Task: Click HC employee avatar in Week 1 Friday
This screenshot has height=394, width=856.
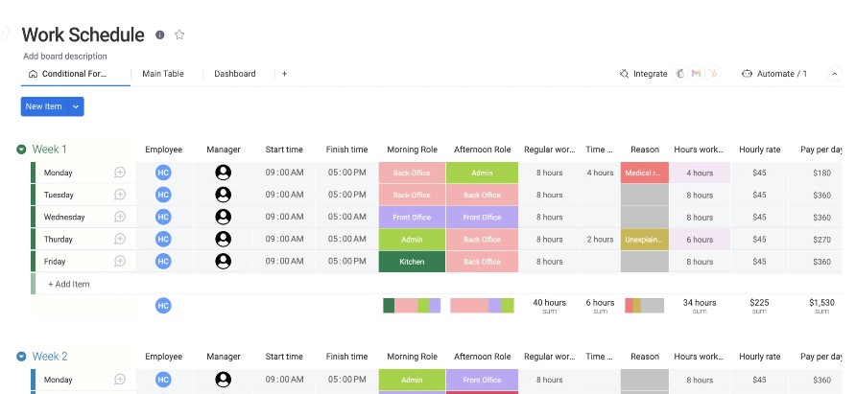Action: 163,262
